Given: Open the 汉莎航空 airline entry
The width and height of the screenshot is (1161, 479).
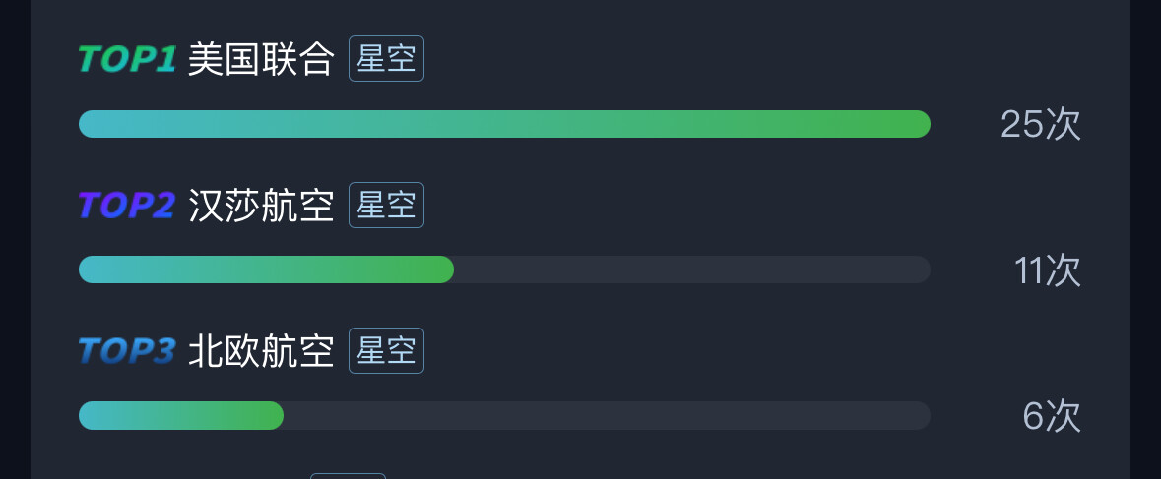Looking at the screenshot, I should click(x=261, y=206).
